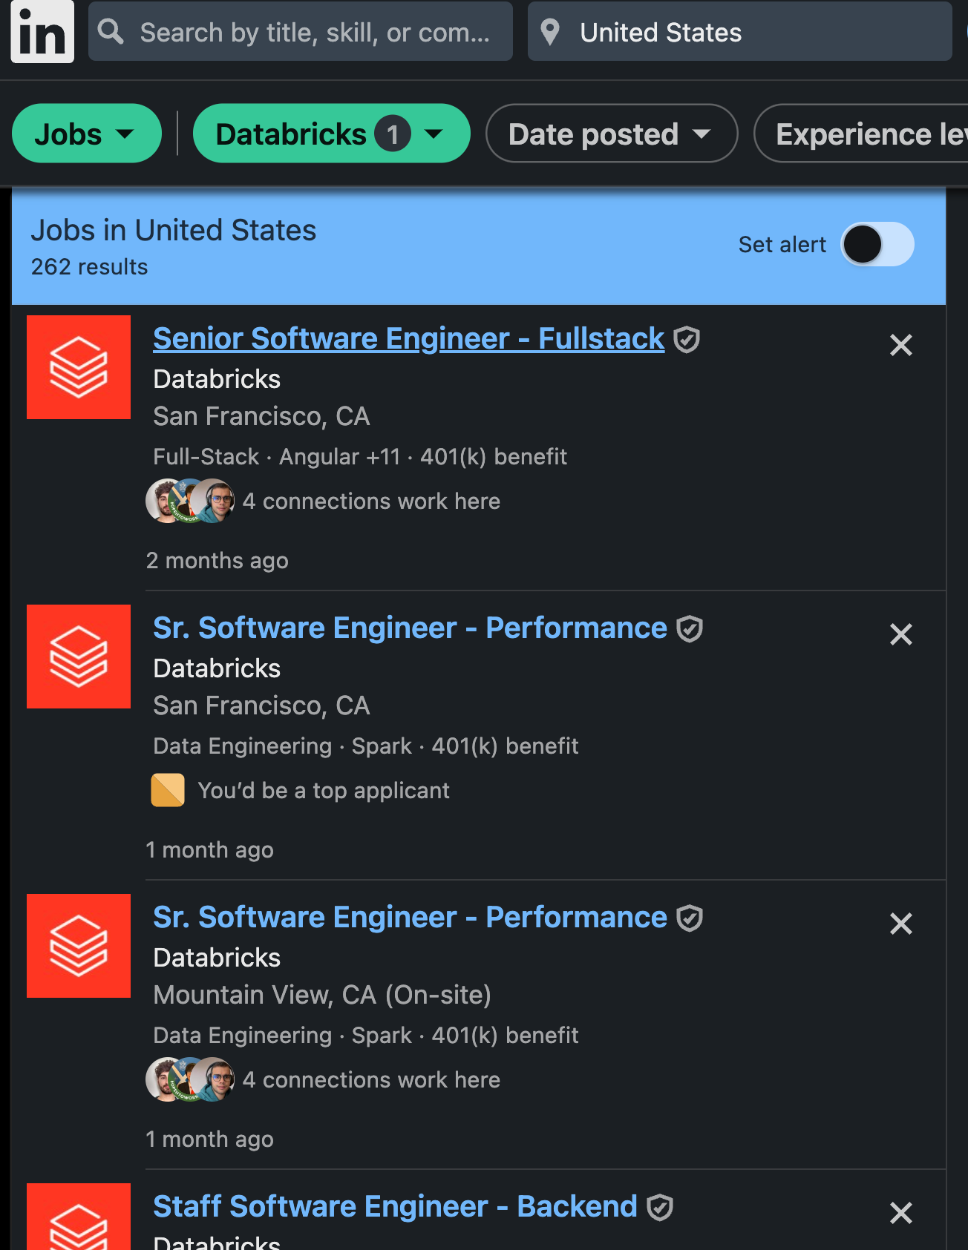
Task: Click '262 results' count text
Action: 89,267
